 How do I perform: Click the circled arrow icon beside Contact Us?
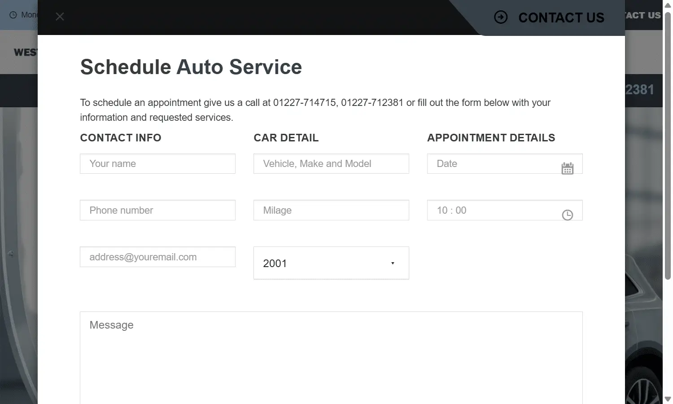[x=501, y=17]
